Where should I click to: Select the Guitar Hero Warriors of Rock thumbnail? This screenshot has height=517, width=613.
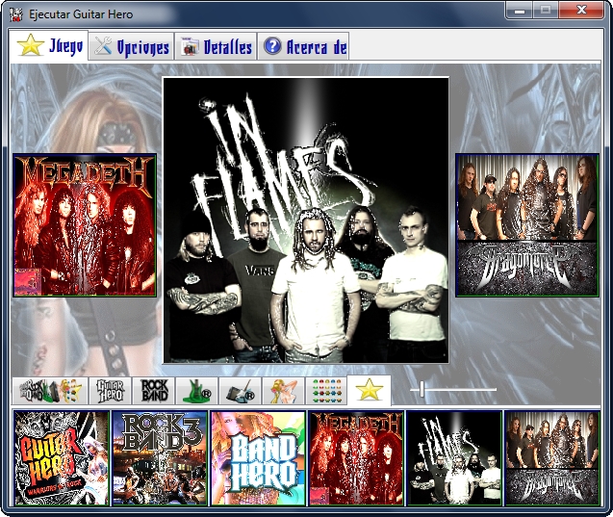pos(61,458)
